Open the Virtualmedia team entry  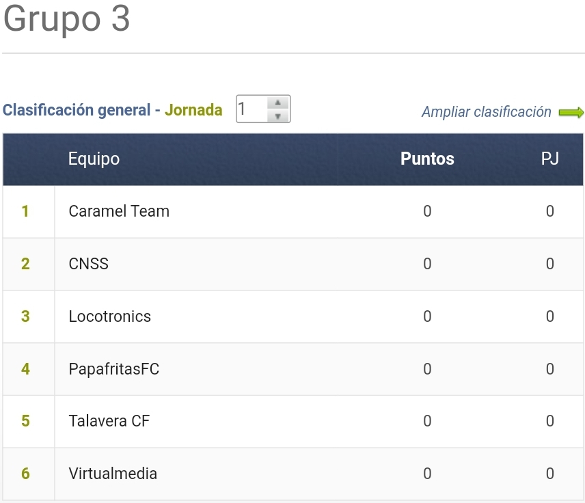(113, 474)
